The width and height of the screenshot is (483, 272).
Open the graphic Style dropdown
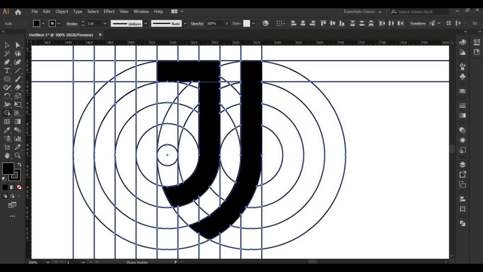pos(253,23)
